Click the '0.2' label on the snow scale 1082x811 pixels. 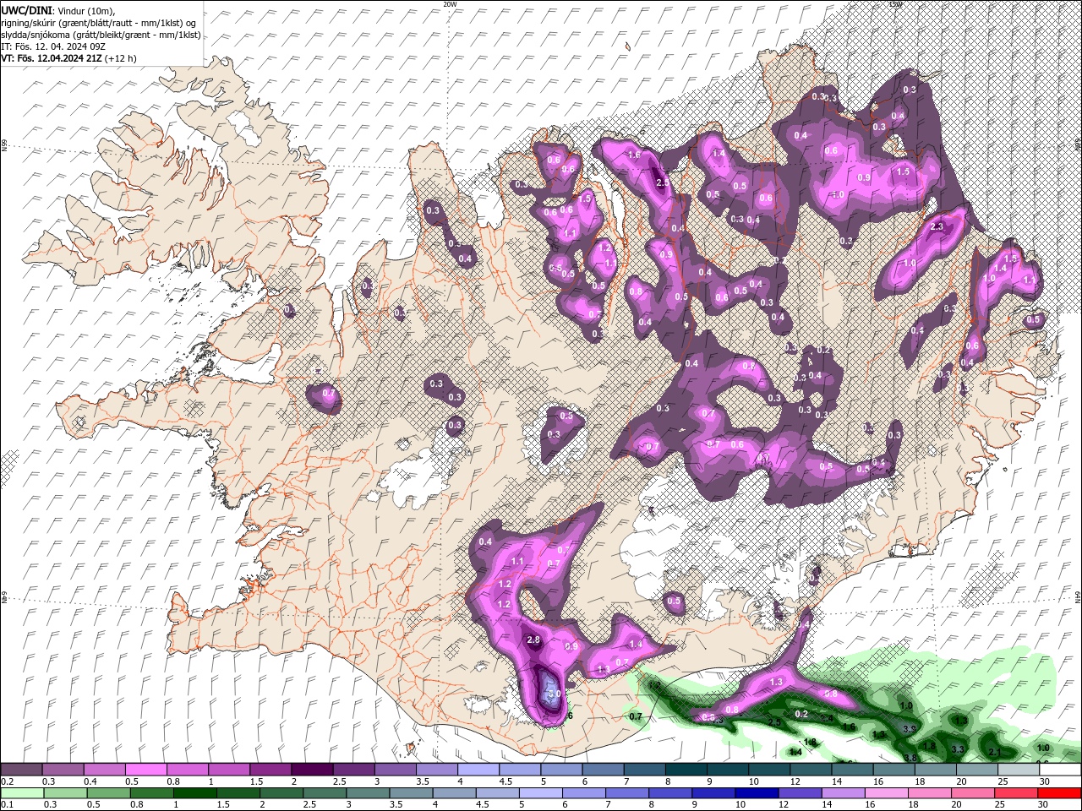point(7,781)
